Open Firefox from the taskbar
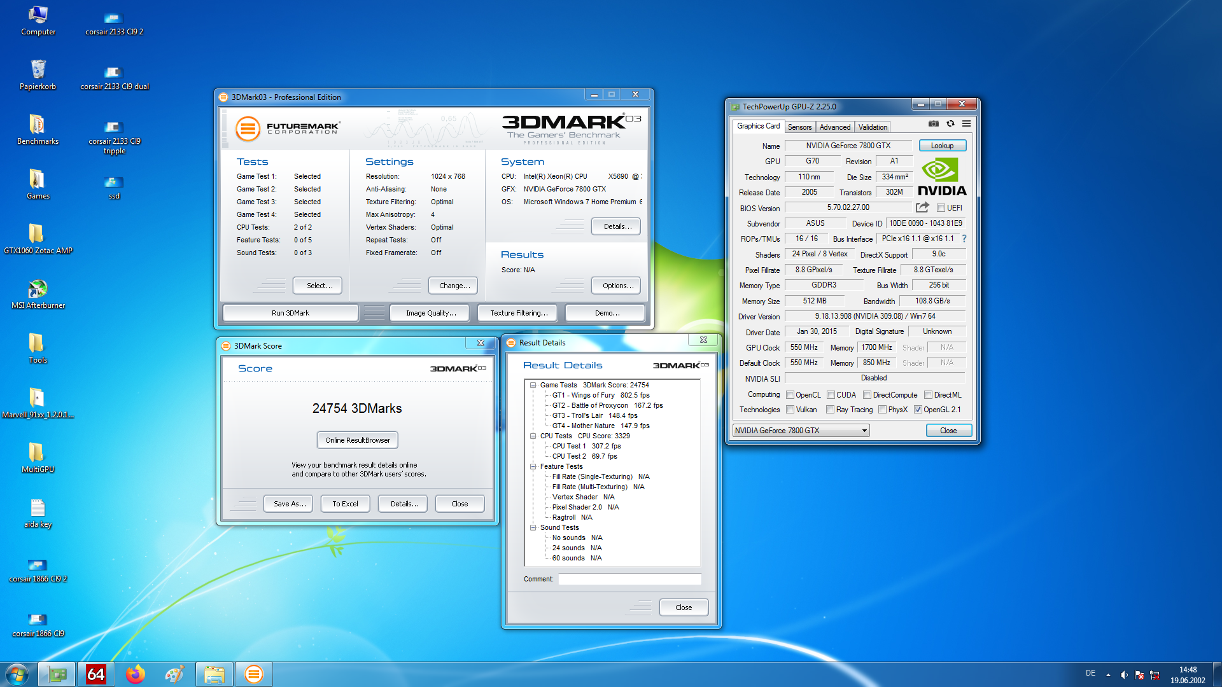This screenshot has width=1222, height=687. 135,674
